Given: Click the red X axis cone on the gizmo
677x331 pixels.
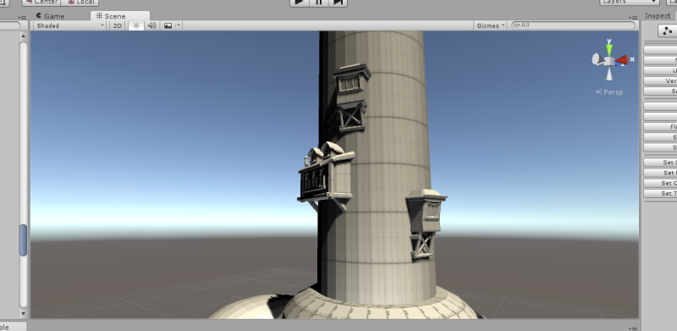Looking at the screenshot, I should coord(622,60).
